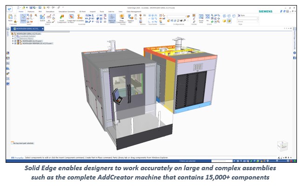Switch to the View ribbon tab
The height and width of the screenshot is (186, 303).
pos(121,12)
